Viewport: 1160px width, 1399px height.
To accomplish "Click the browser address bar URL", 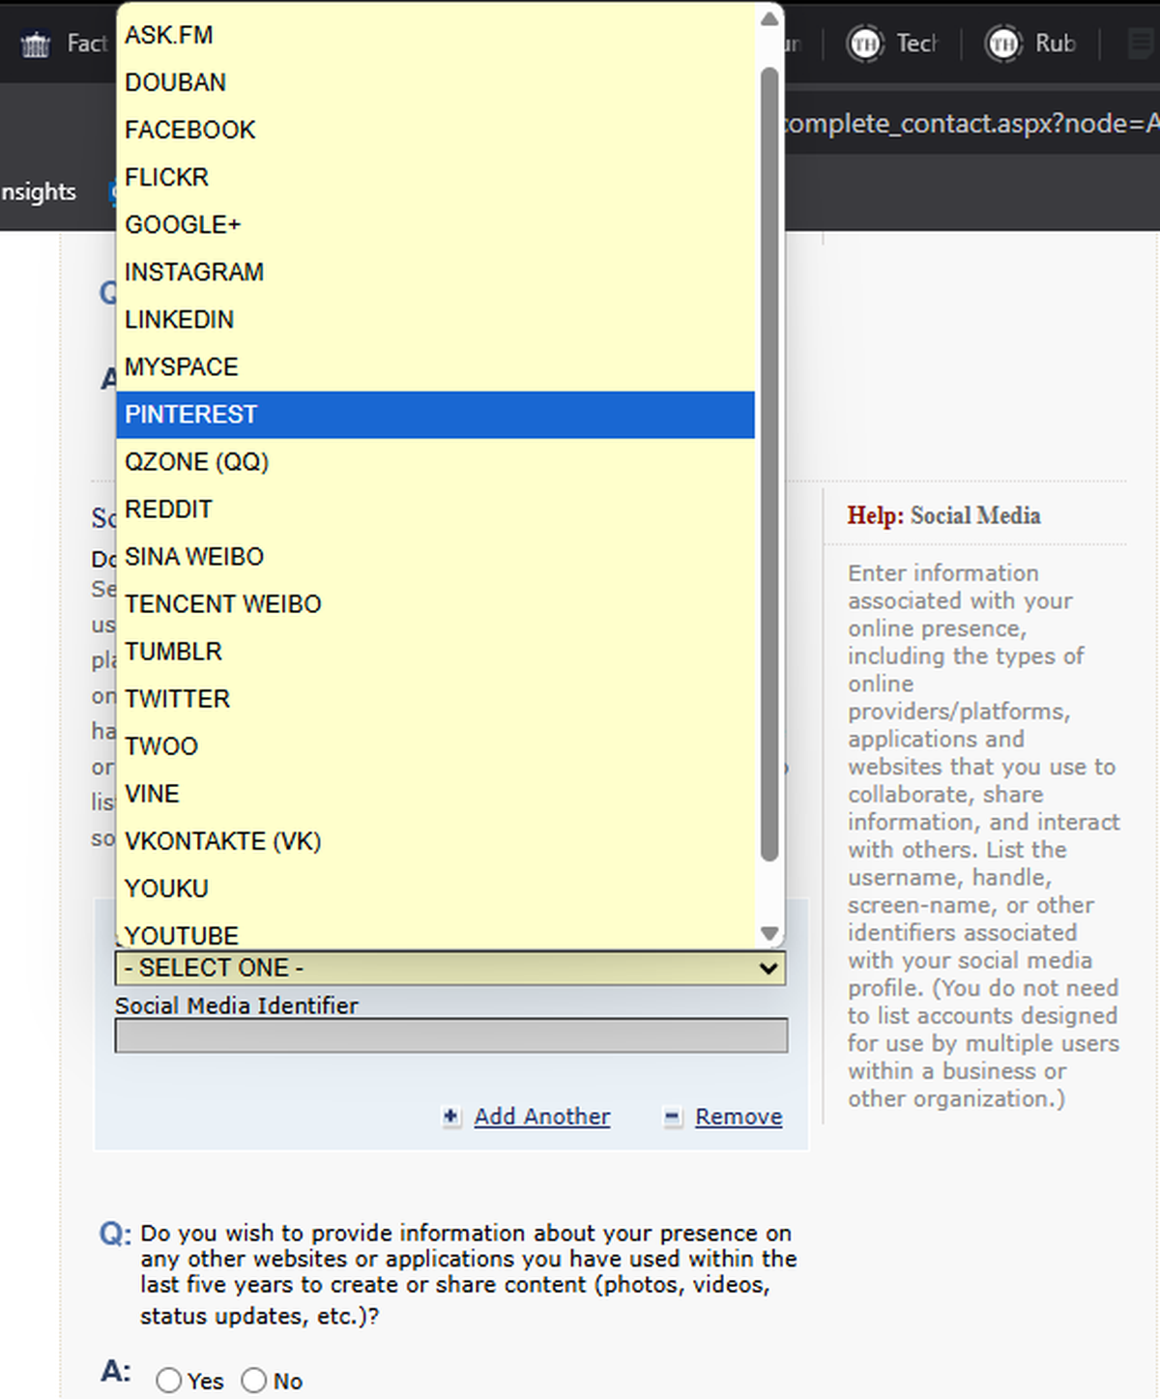I will 967,124.
